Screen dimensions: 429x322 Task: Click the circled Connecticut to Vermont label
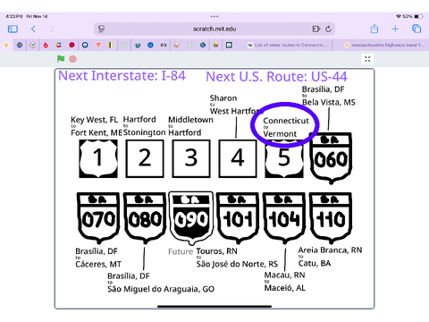[286, 127]
